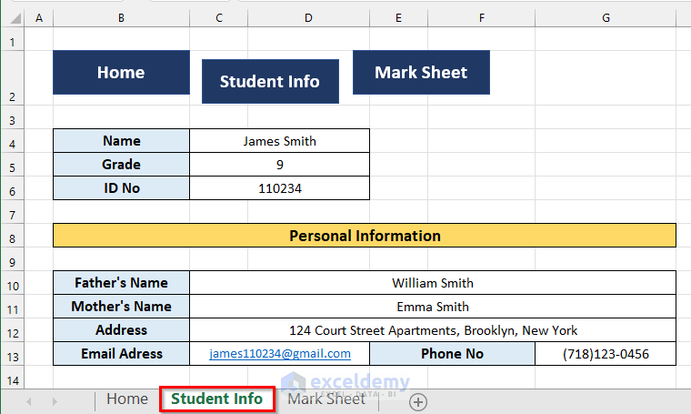
Task: Click the Personal Information yellow banner cell
Action: (365, 236)
